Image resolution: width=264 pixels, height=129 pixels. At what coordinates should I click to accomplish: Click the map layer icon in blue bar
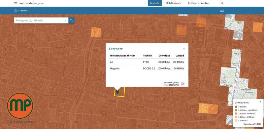222,11
